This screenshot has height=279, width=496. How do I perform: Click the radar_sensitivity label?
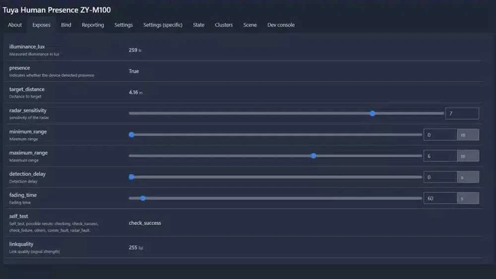tap(28, 111)
